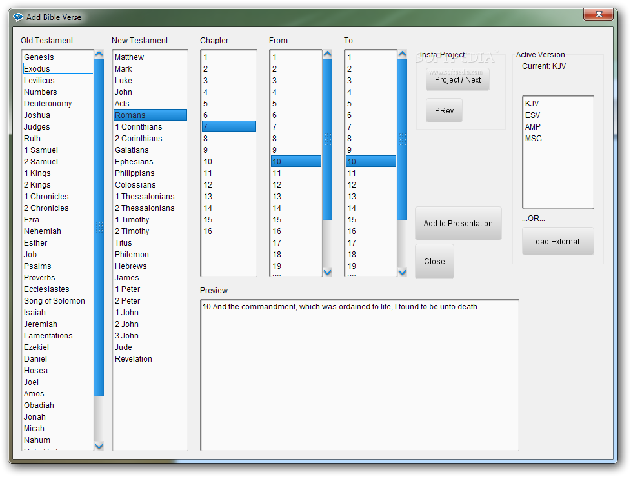Choose Daniel book
Viewport: 631px width, 477px height.
[x=57, y=359]
